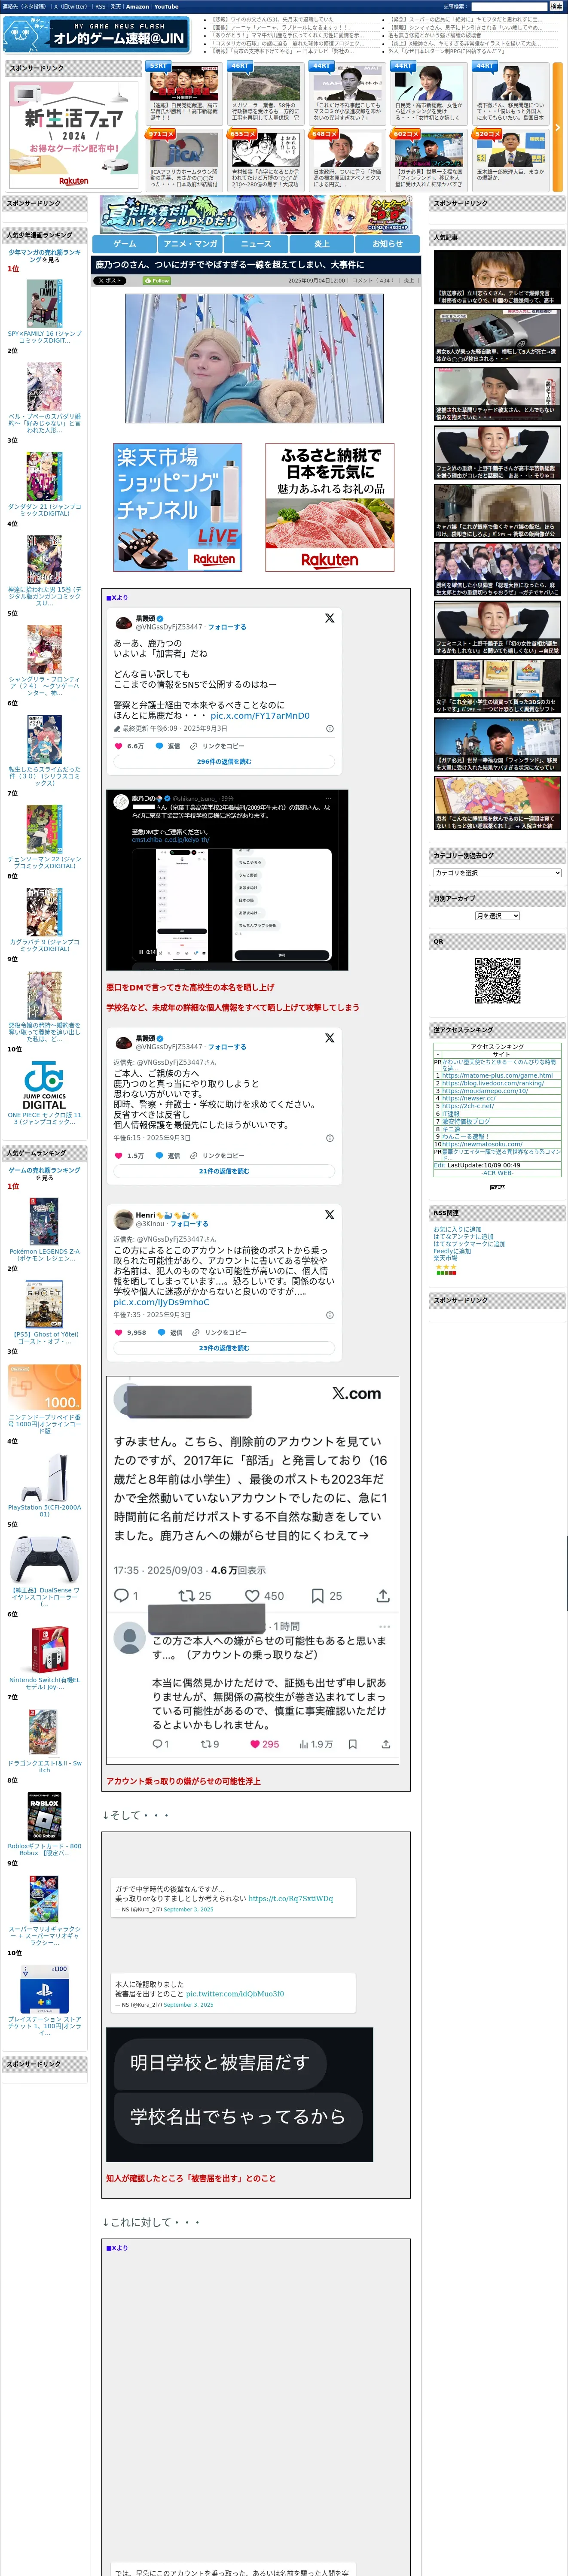Image resolution: width=568 pixels, height=2576 pixels.
Task: Click the https://newser.cc/ ranking link
Action: pyautogui.click(x=469, y=1098)
